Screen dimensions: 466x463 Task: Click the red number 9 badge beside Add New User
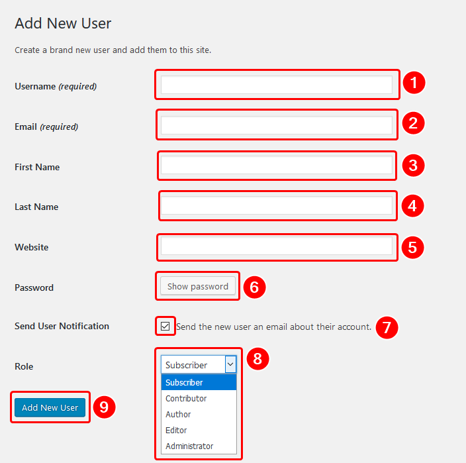(x=104, y=407)
